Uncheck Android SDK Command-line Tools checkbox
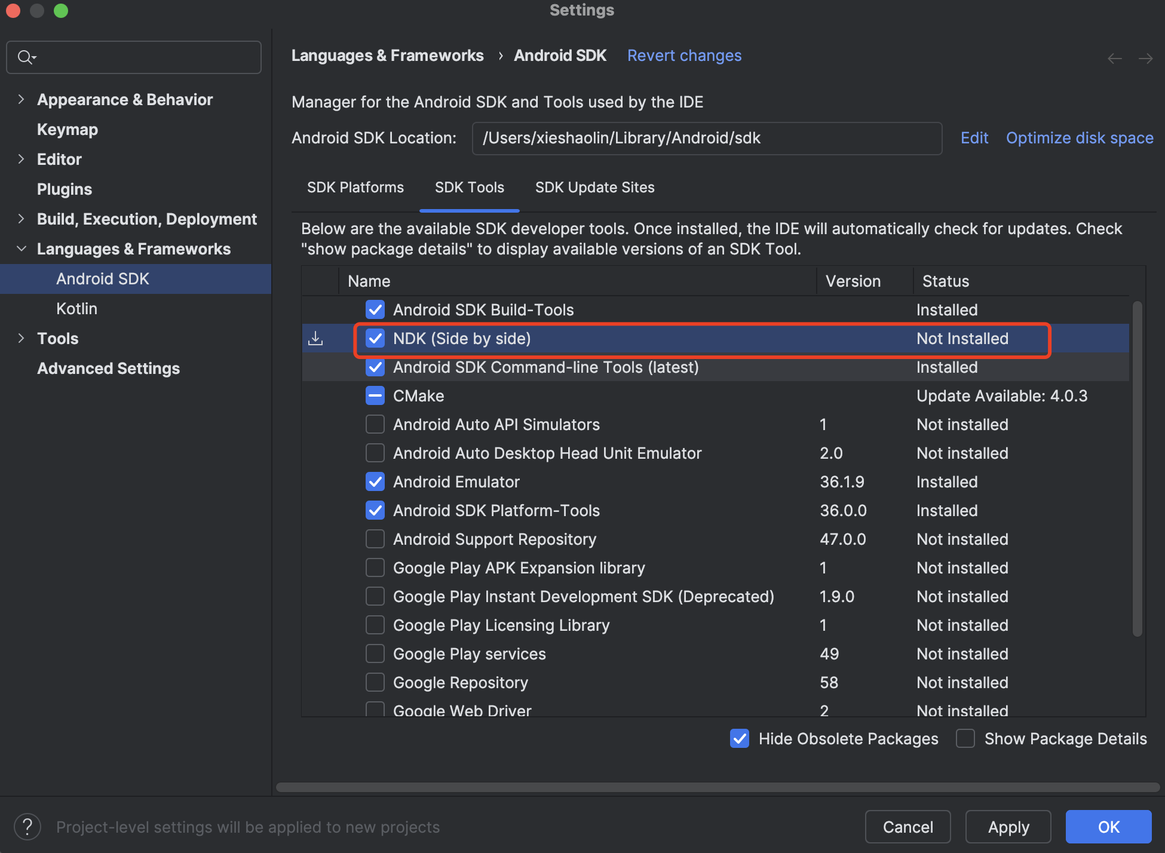 pos(375,367)
